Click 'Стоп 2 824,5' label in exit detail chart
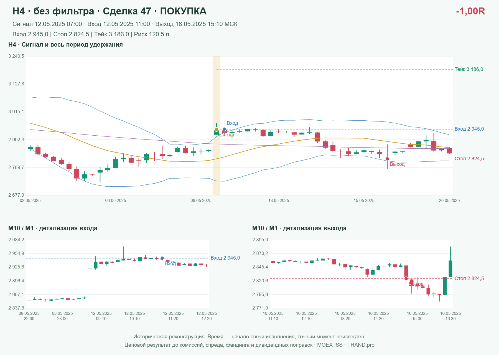 [469, 278]
